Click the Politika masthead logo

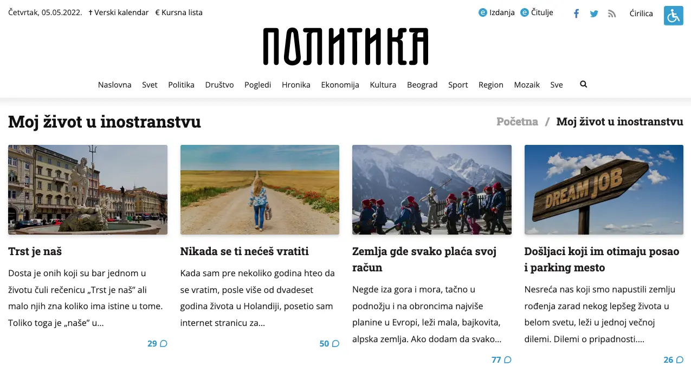point(346,46)
